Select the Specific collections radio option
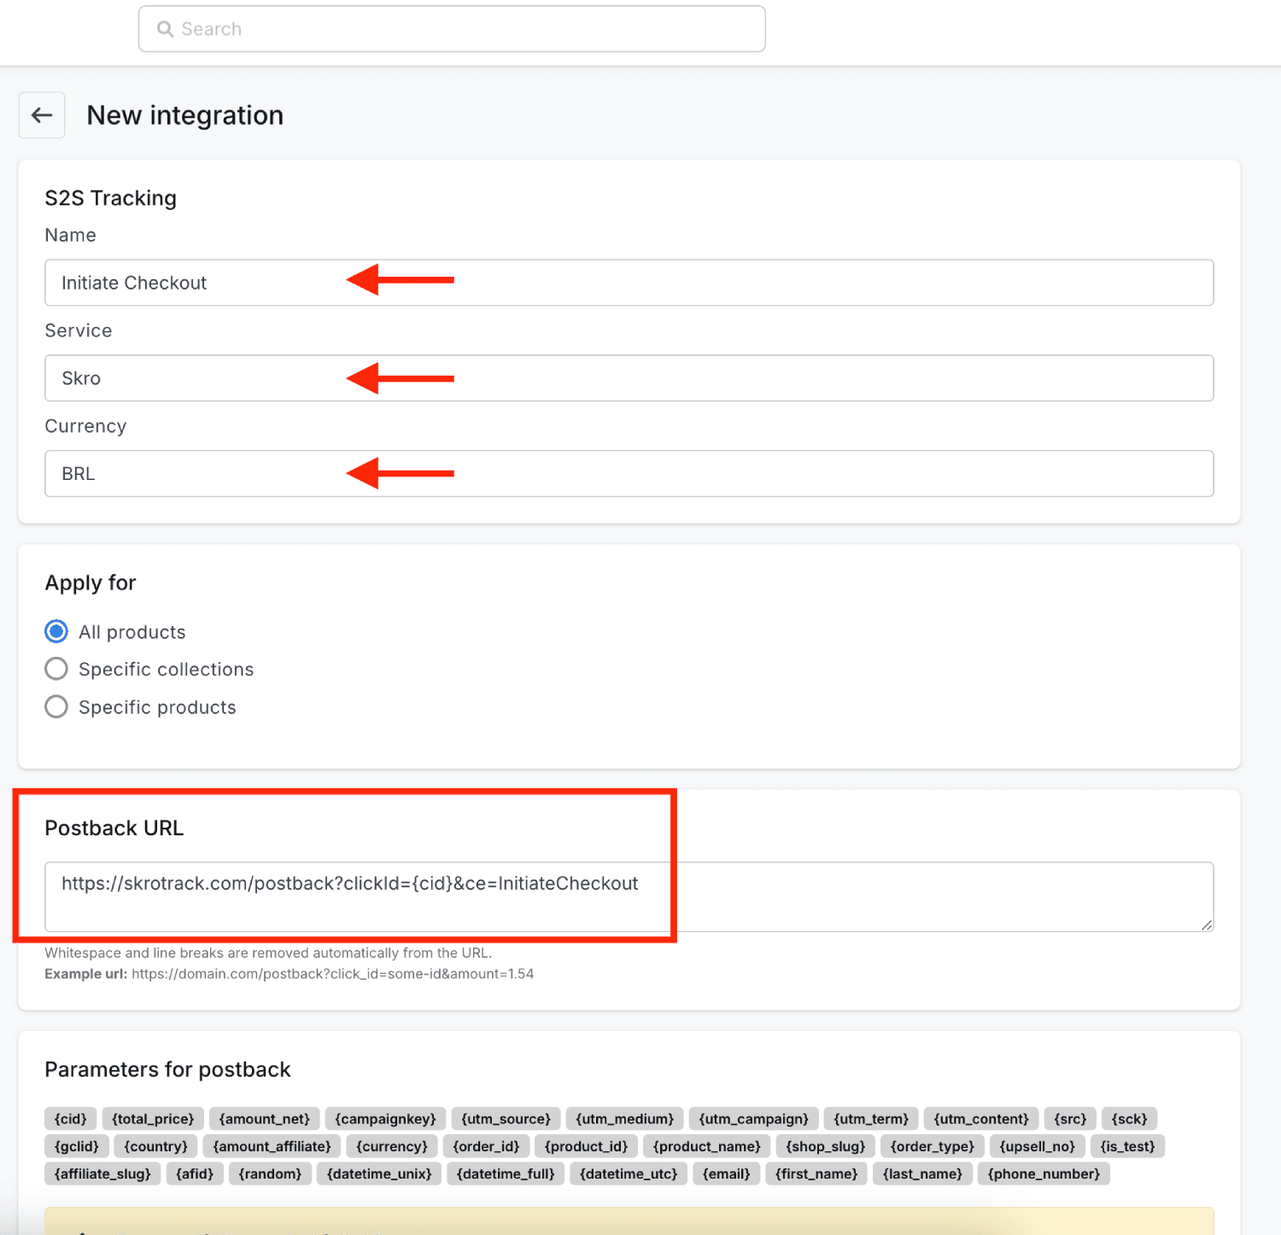 coord(56,669)
